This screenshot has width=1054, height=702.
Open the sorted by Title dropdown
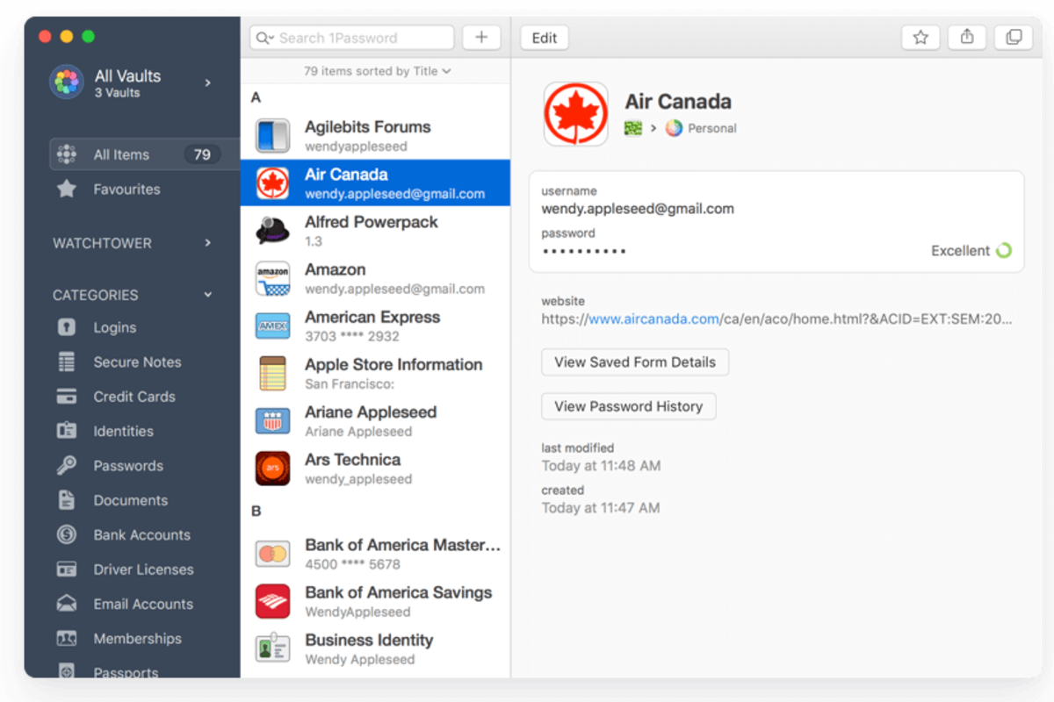click(x=377, y=71)
